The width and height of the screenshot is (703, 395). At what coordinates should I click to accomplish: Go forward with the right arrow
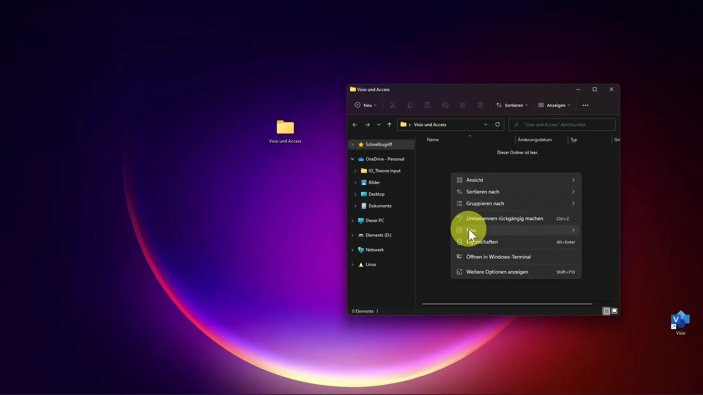(x=367, y=125)
